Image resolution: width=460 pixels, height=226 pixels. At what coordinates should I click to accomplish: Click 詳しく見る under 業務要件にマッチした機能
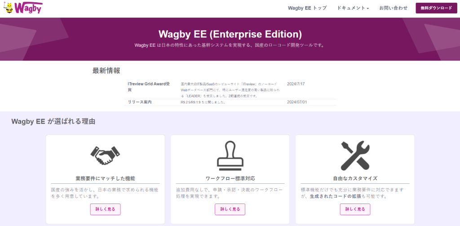point(105,209)
